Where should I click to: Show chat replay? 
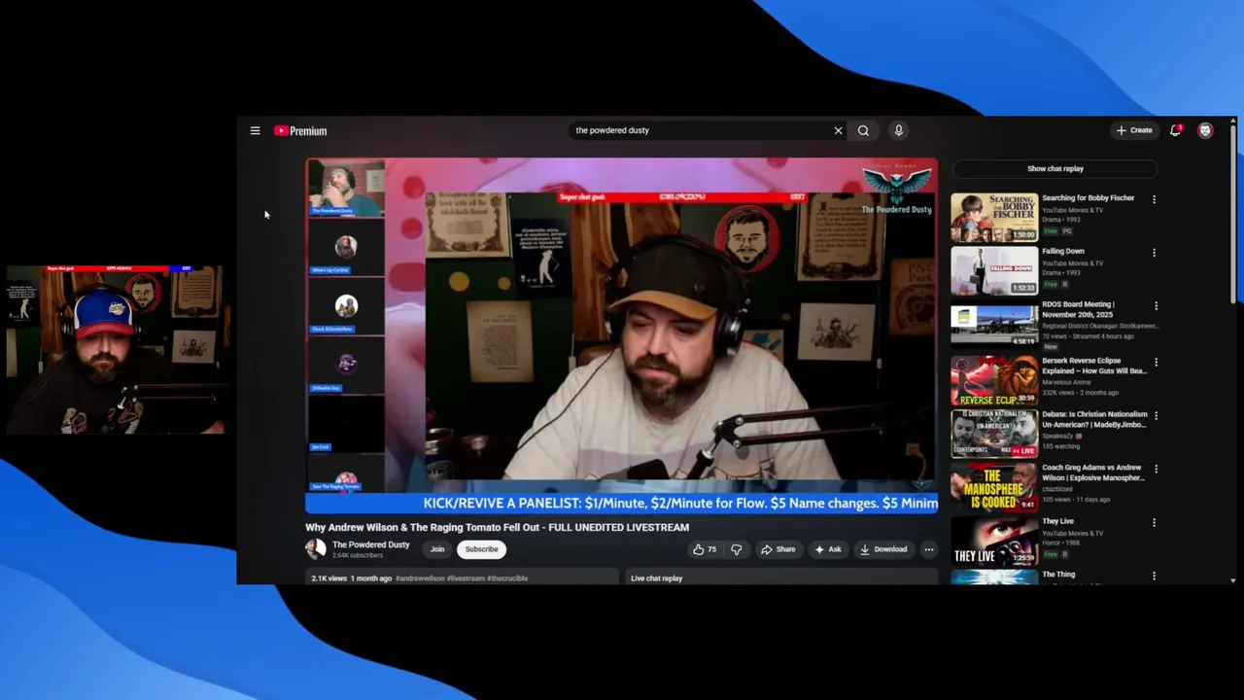pyautogui.click(x=1055, y=168)
